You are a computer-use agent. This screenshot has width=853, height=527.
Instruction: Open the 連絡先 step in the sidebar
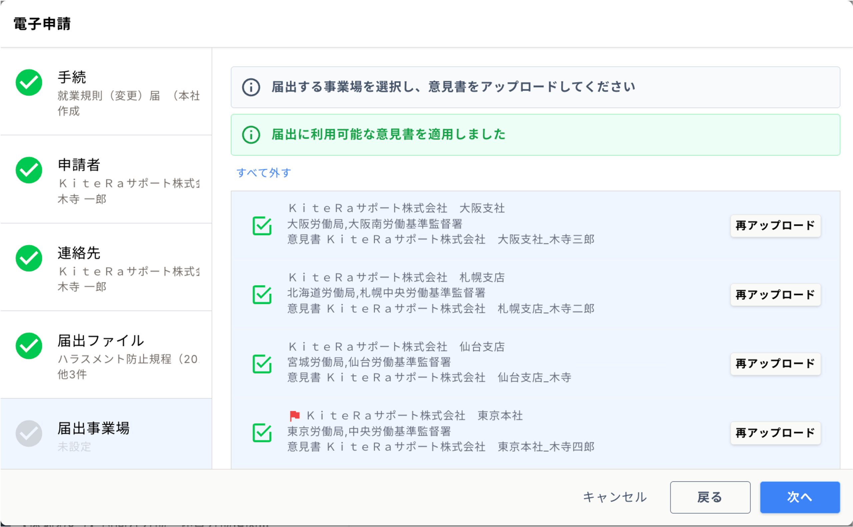(106, 267)
